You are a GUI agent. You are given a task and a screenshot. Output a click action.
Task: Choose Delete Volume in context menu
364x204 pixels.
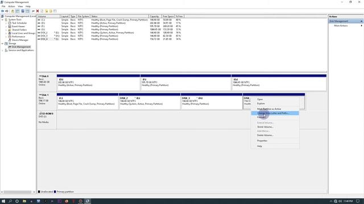tap(275, 135)
